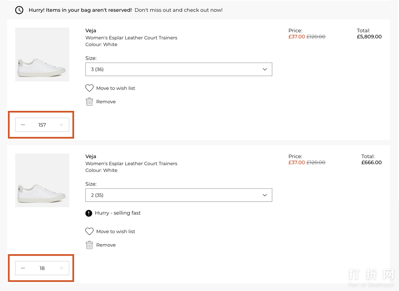
Task: Move size 2 (35) trainers to wish list
Action: point(116,232)
